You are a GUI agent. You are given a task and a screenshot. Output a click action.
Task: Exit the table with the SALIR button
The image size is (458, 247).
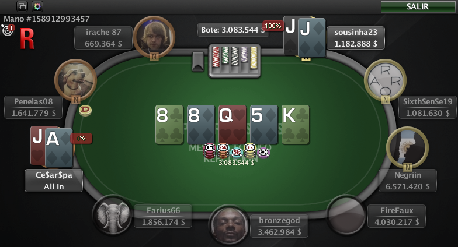tap(418, 7)
